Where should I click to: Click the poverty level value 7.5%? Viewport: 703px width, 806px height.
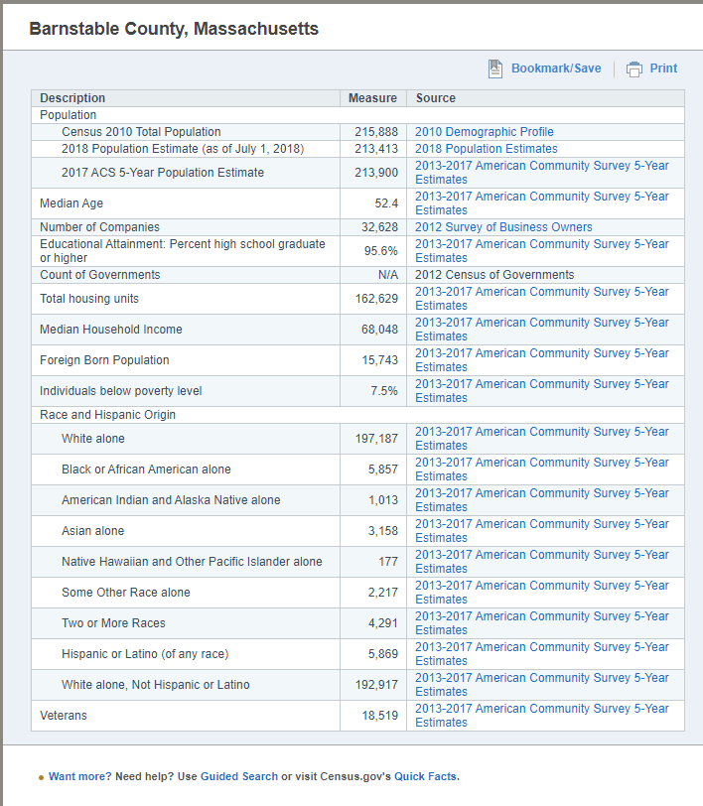pyautogui.click(x=384, y=391)
